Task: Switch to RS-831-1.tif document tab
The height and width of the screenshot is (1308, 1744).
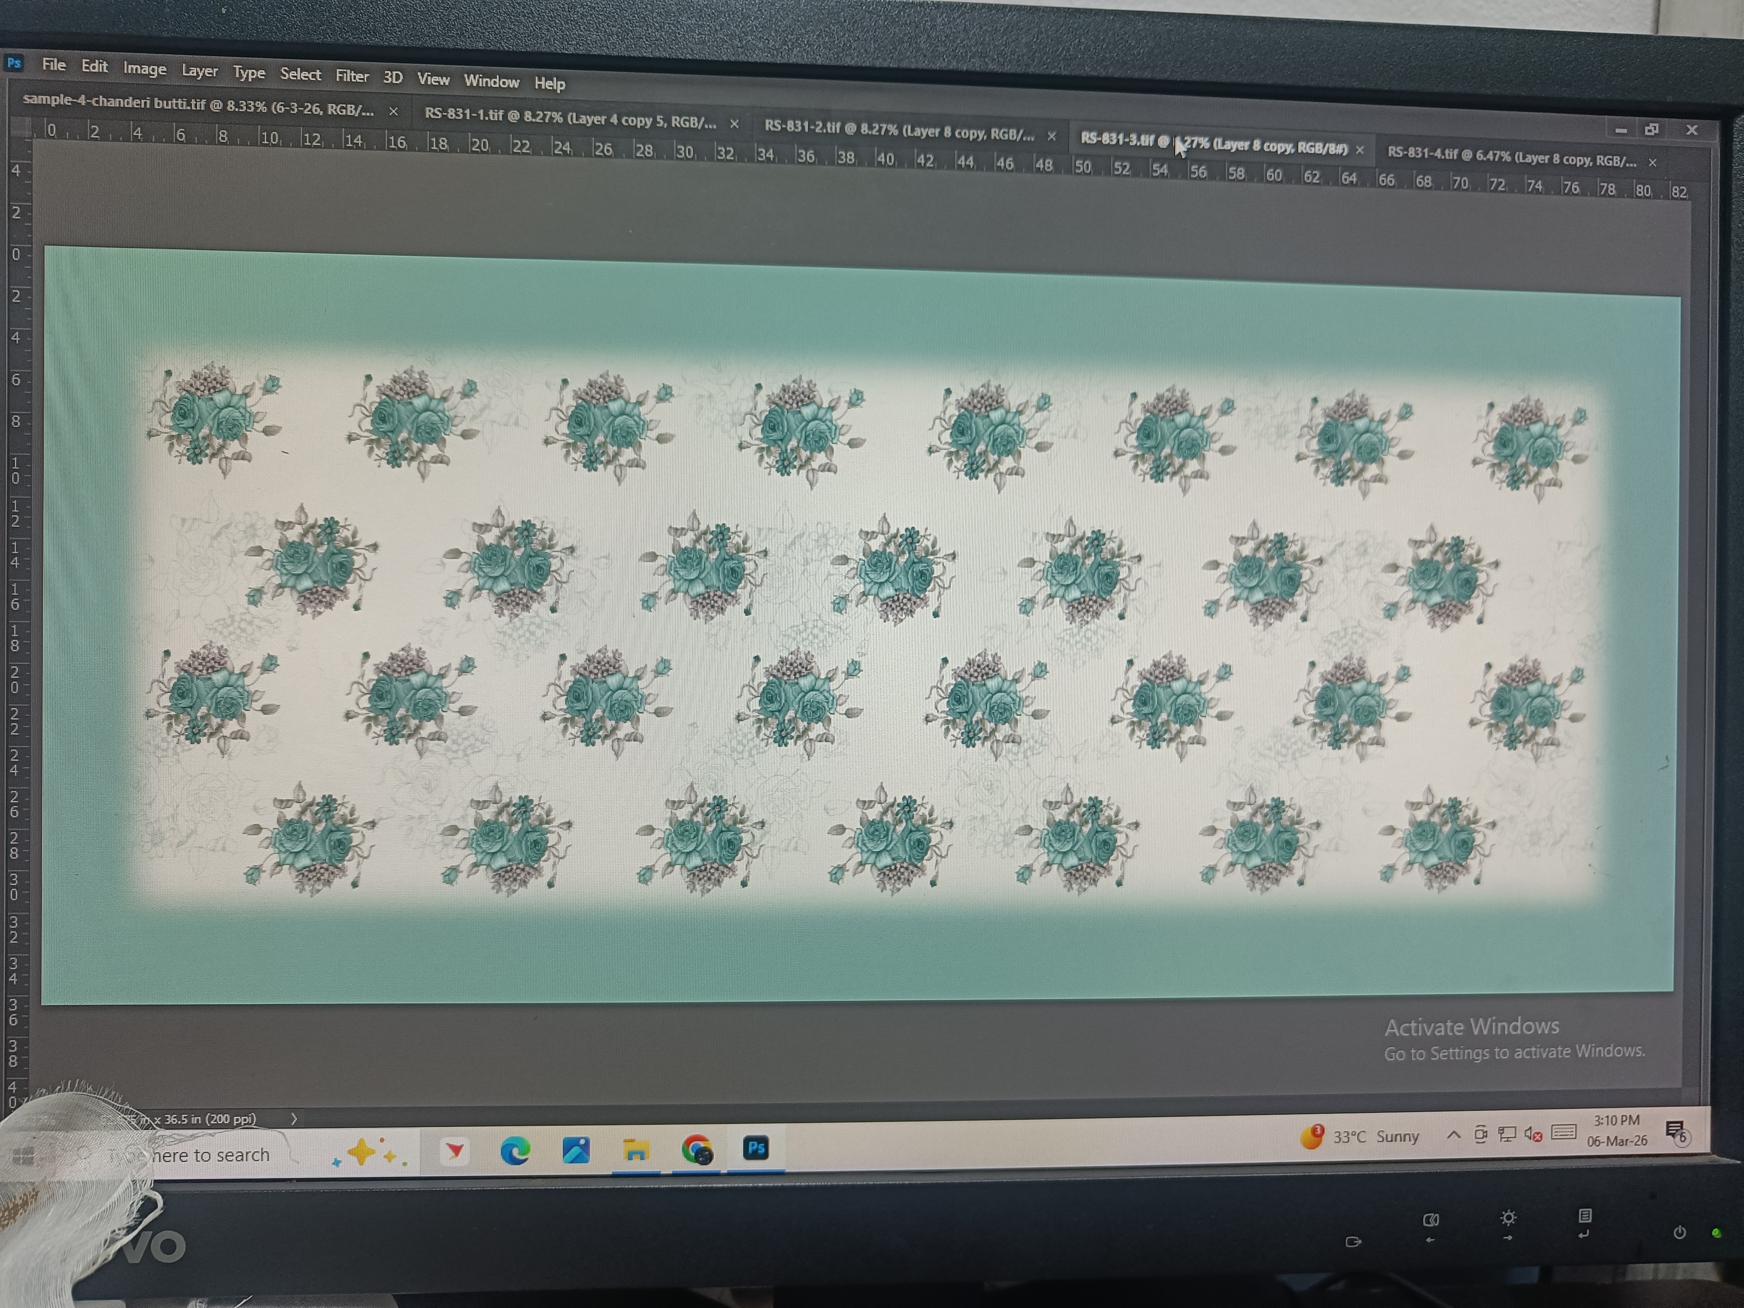Action: click(x=569, y=118)
